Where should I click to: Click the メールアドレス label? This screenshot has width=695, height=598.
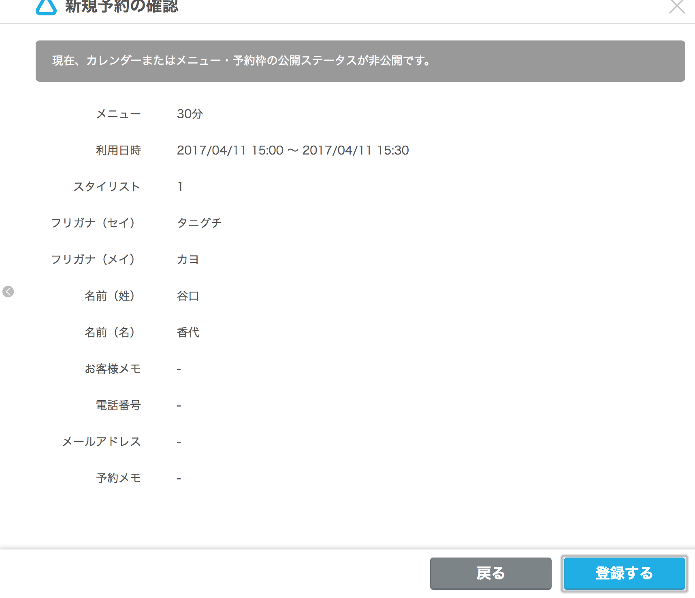click(101, 441)
